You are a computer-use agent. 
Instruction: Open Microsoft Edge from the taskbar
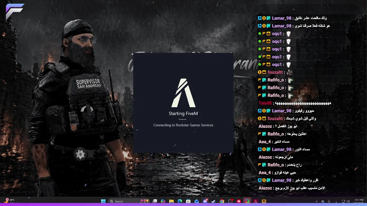tap(180, 201)
